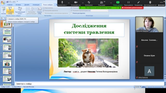166x93 pixels.
Task: Select slide 8 thumbnail
Action: point(7,79)
